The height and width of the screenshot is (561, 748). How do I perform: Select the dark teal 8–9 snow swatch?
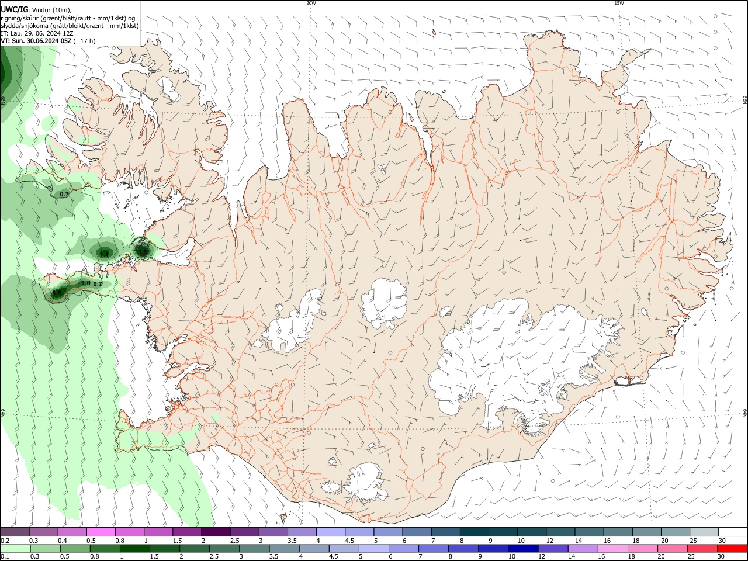click(475, 532)
